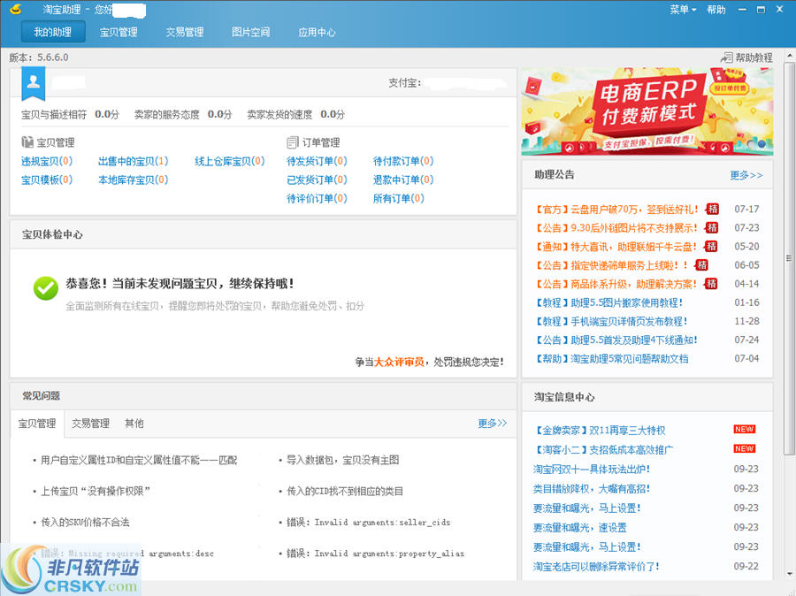This screenshot has width=796, height=596.
Task: Open FAQ 用户自定义属性ID和自定义属性值不能一一匹配
Action: coord(139,461)
